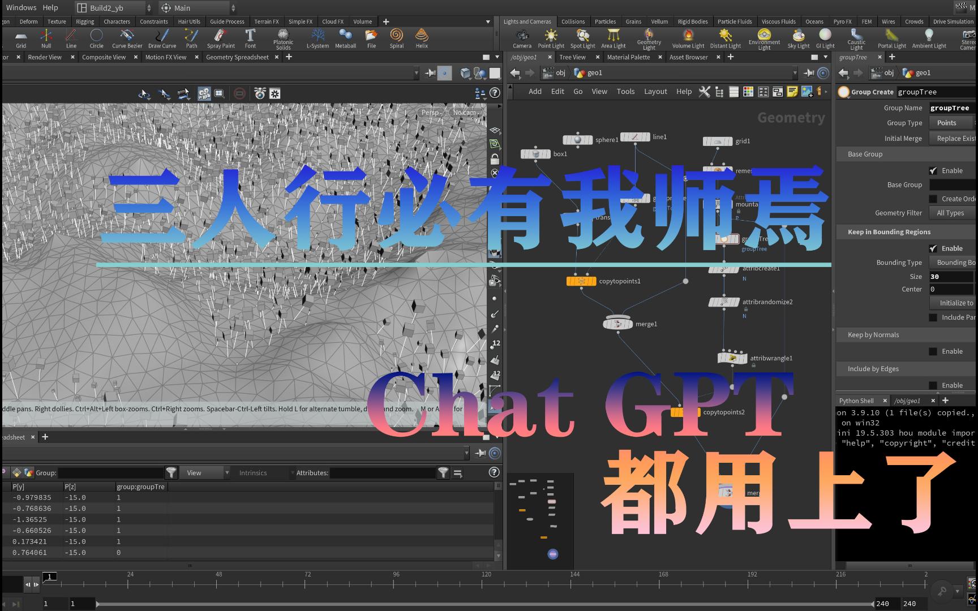This screenshot has height=611, width=978.
Task: Open the No cam camera menu
Action: pos(466,112)
